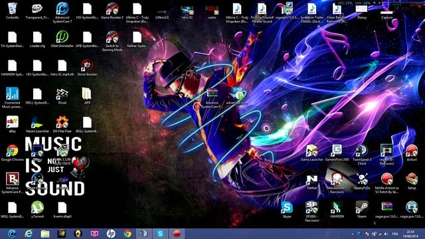Open the Mirillis Action! Patch icon
The image size is (425, 239).
[x=386, y=183]
